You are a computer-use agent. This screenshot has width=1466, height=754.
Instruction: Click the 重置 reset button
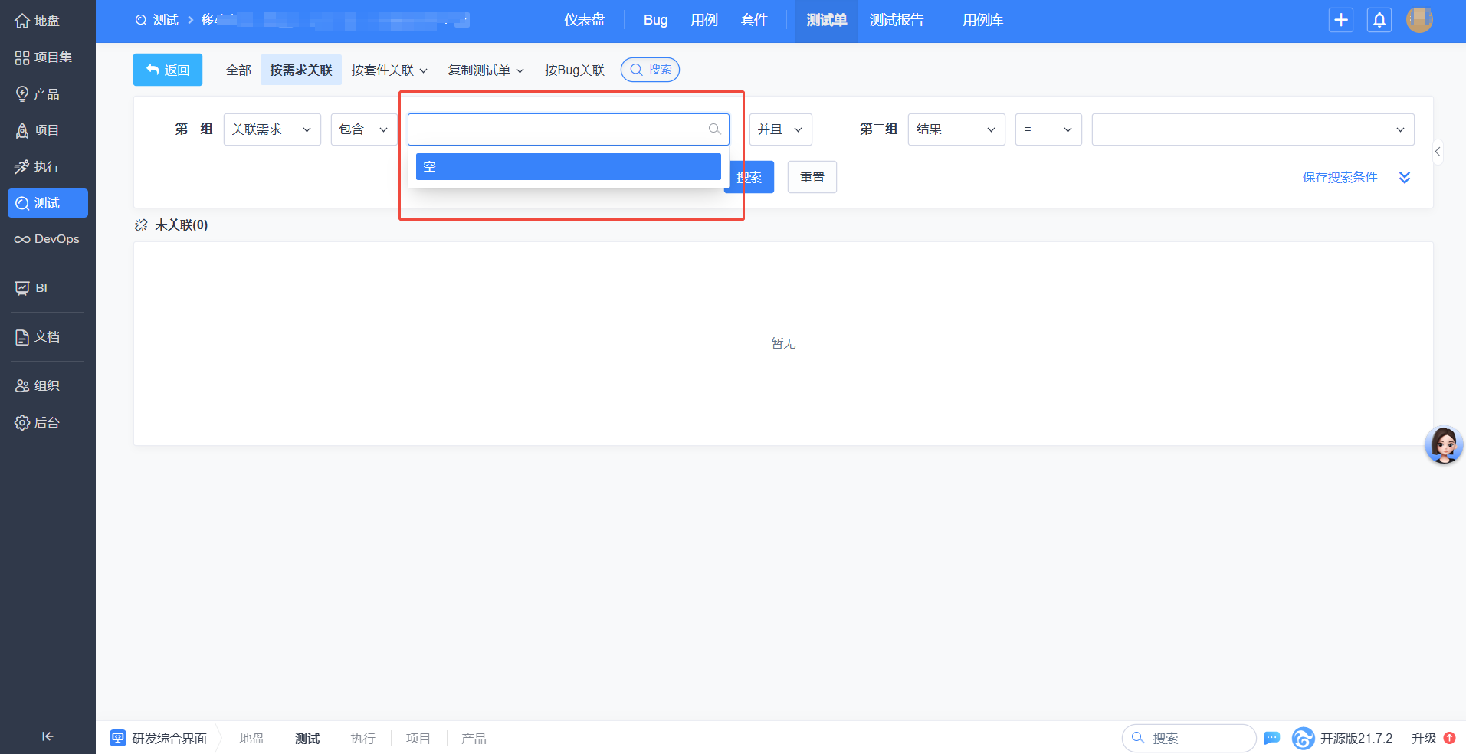(812, 178)
